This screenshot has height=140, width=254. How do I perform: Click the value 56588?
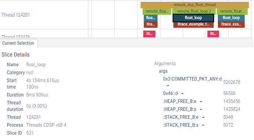[229, 93]
